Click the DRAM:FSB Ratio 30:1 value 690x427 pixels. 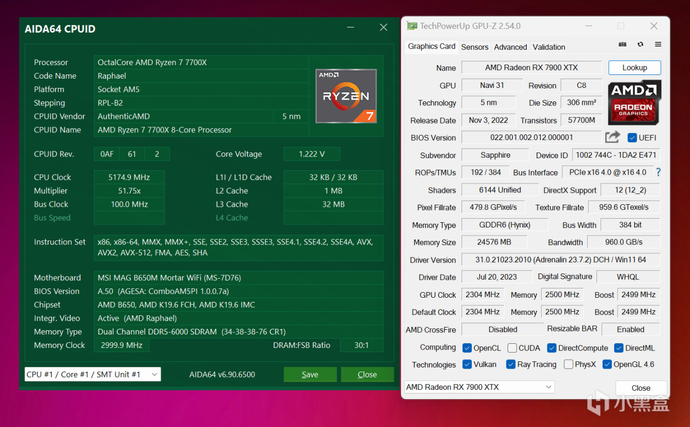[362, 345]
